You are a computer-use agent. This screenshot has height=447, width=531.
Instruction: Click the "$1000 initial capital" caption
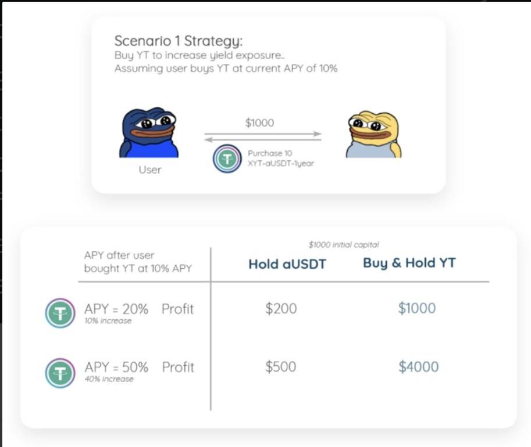(344, 245)
